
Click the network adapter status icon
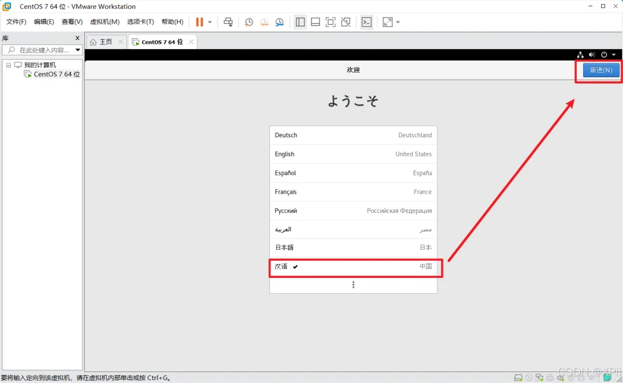point(539,378)
